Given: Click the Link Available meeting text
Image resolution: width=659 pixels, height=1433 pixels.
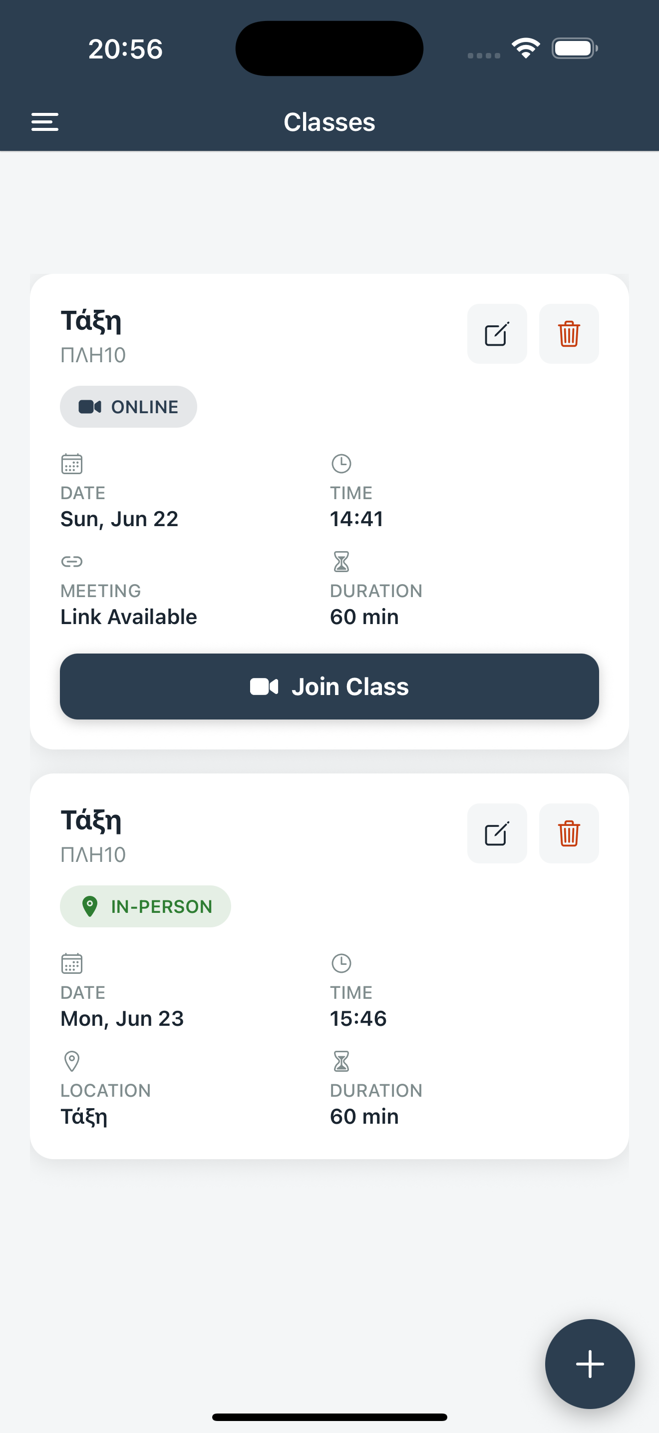Looking at the screenshot, I should (128, 617).
